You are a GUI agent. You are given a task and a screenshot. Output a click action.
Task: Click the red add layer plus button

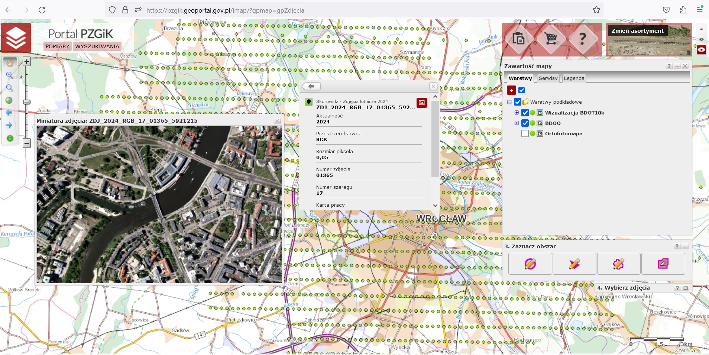coord(511,90)
